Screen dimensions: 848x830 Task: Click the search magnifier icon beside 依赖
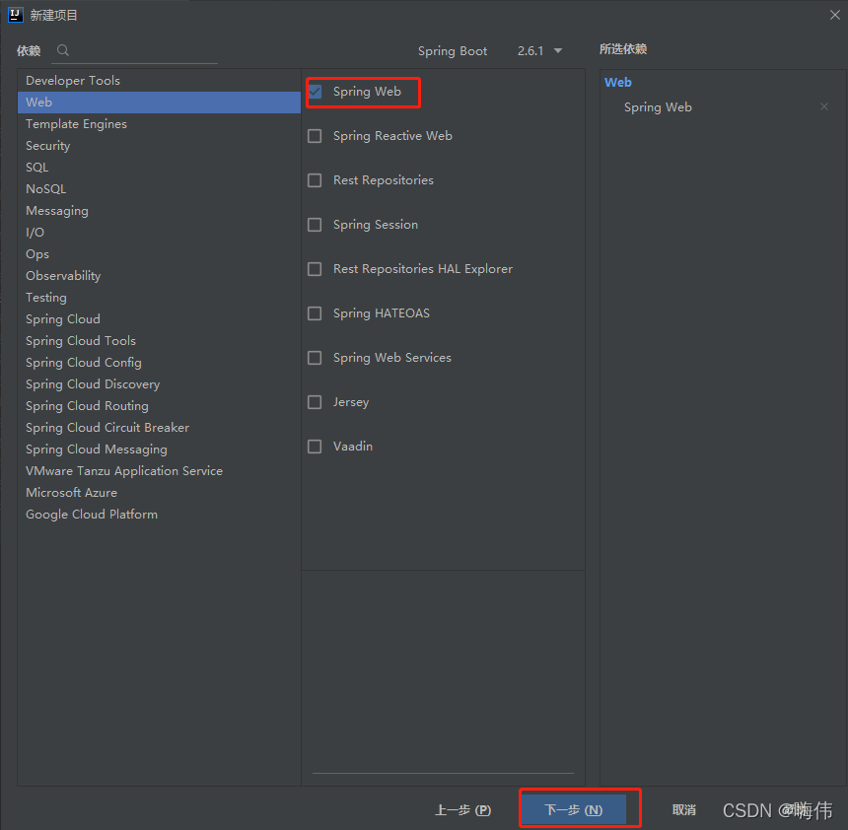[x=63, y=50]
